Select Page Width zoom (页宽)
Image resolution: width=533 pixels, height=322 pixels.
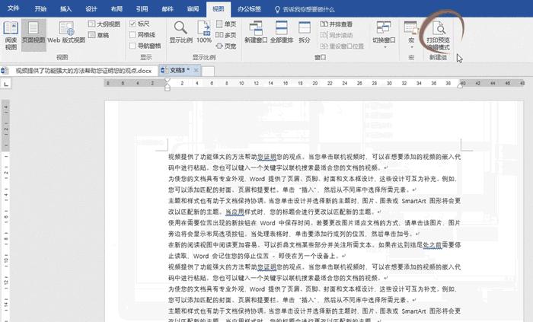226,46
